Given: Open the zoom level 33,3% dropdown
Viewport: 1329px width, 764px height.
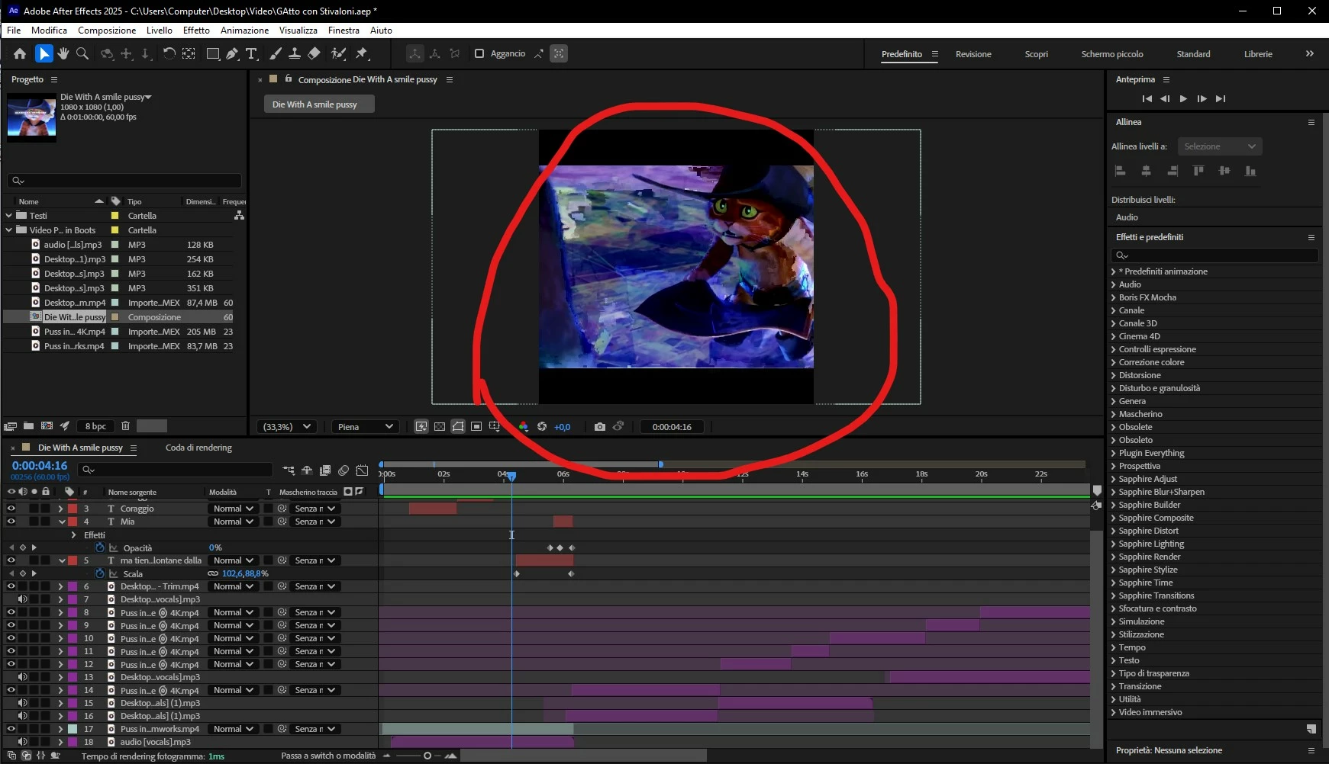Looking at the screenshot, I should pyautogui.click(x=286, y=427).
